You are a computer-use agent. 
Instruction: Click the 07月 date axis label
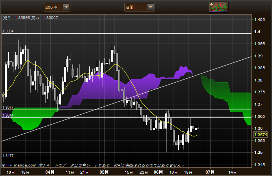(x=210, y=172)
